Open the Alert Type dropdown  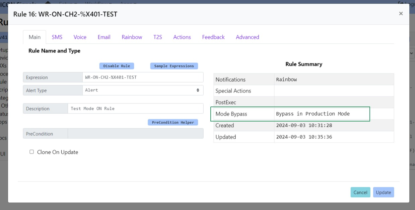(142, 90)
